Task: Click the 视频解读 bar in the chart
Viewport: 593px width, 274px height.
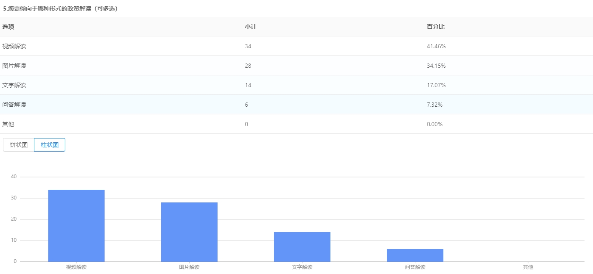Action: coord(76,226)
